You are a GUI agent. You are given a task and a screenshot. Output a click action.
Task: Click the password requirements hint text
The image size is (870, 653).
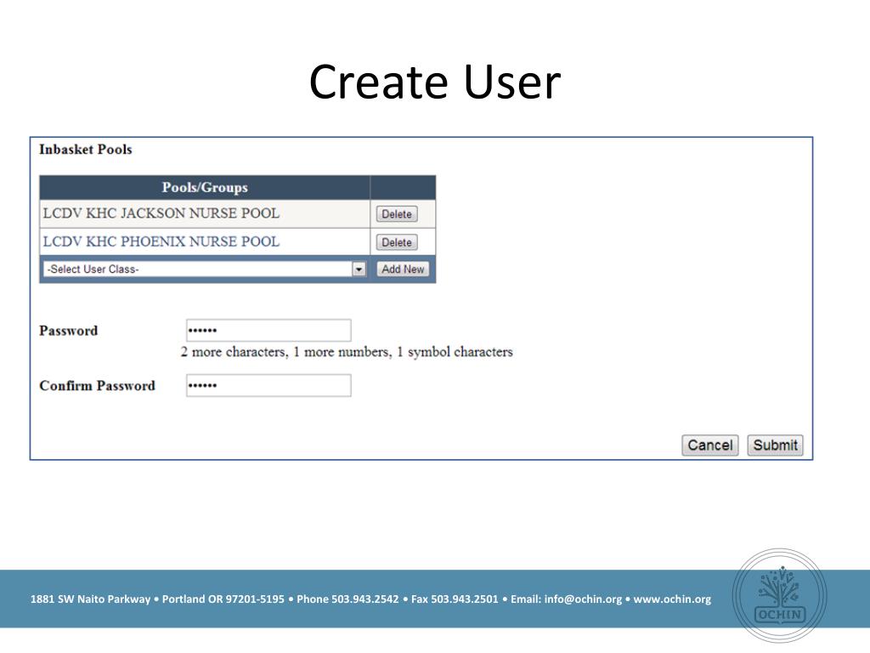[x=347, y=352]
